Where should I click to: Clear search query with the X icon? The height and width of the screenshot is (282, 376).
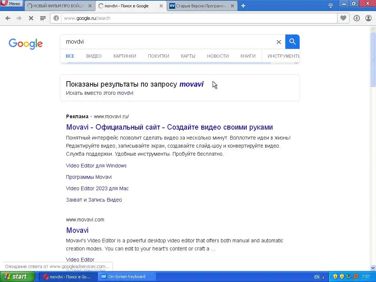tap(279, 42)
